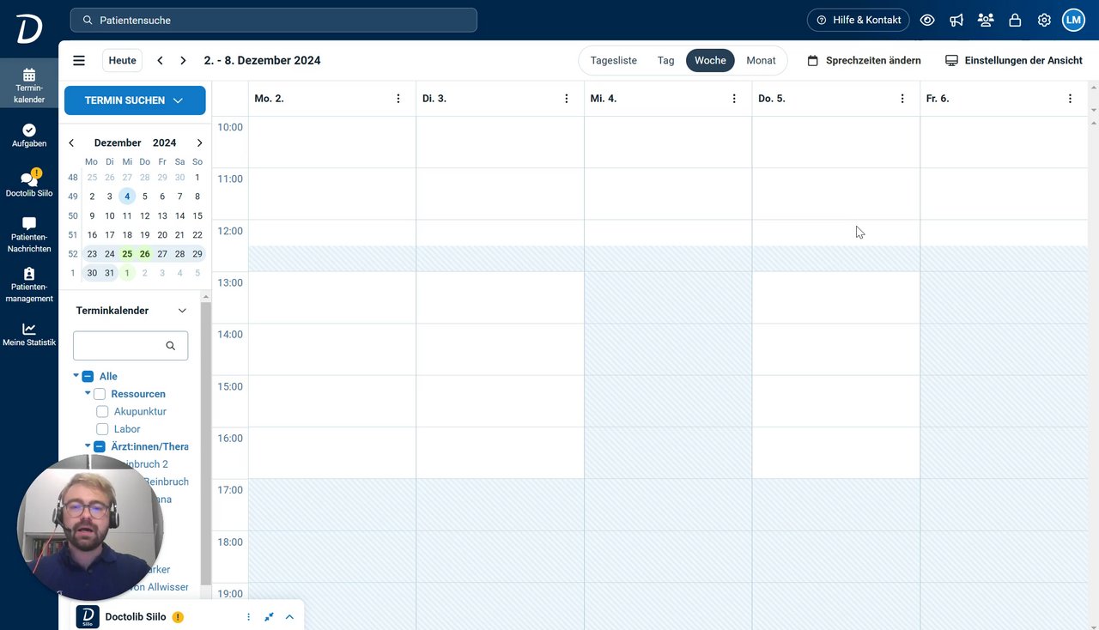This screenshot has width=1099, height=630.
Task: Open Hilfe & Kontakt
Action: click(859, 20)
